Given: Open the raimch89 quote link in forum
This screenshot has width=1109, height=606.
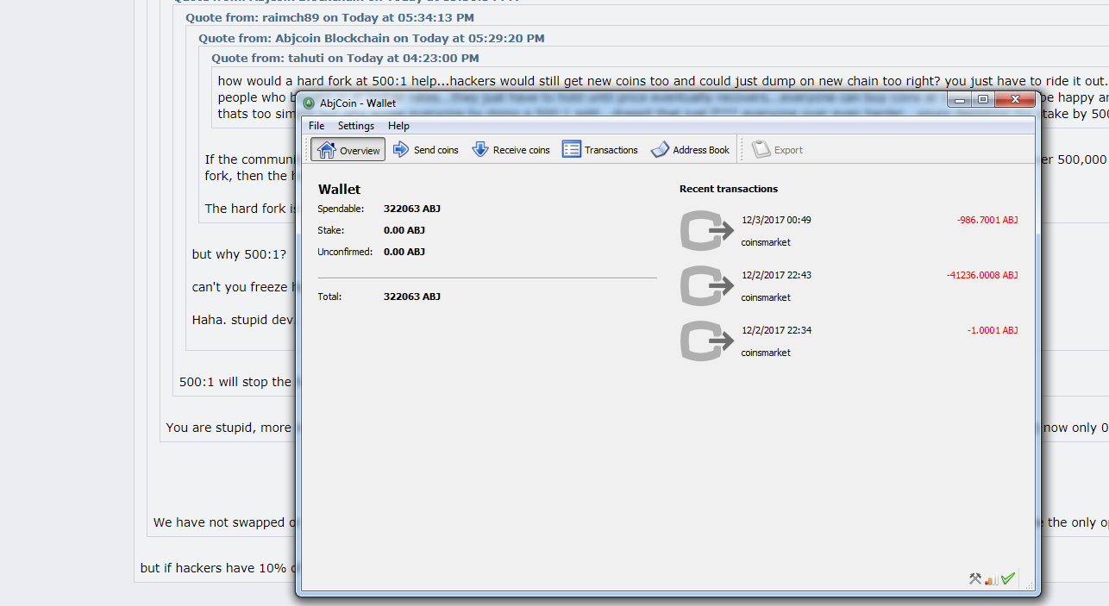Looking at the screenshot, I should click(x=329, y=17).
